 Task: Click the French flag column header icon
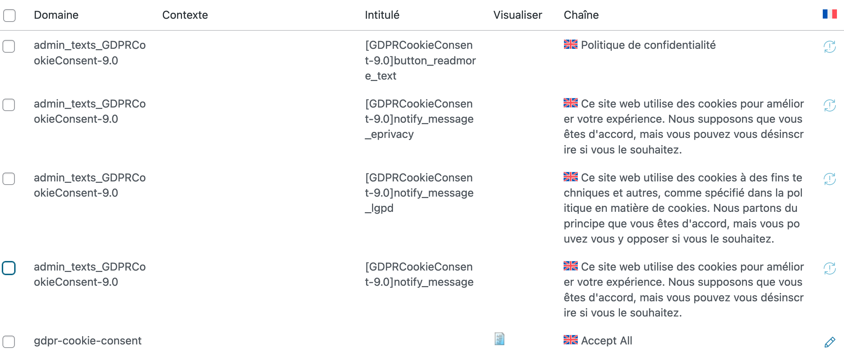[x=829, y=14]
